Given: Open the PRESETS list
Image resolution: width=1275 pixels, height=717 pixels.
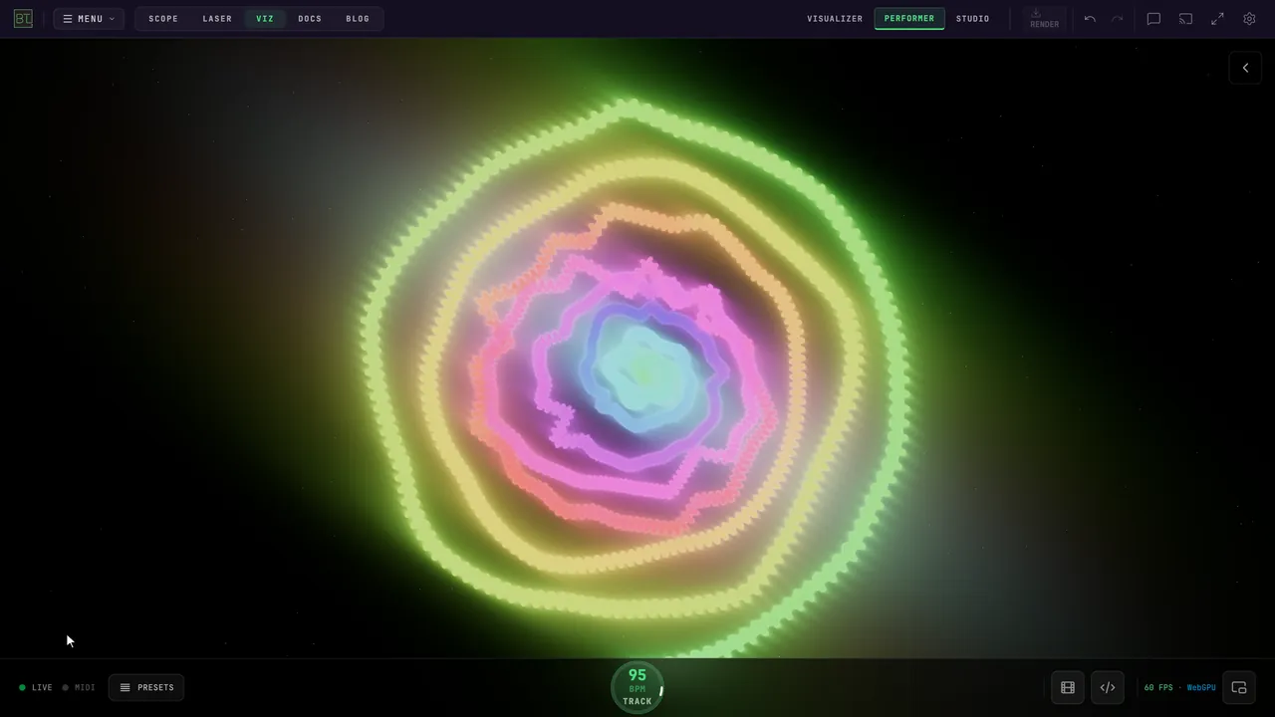Looking at the screenshot, I should [x=146, y=687].
